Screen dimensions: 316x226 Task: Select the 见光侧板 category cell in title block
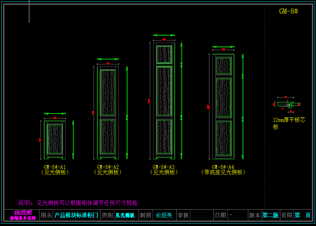(x=125, y=215)
